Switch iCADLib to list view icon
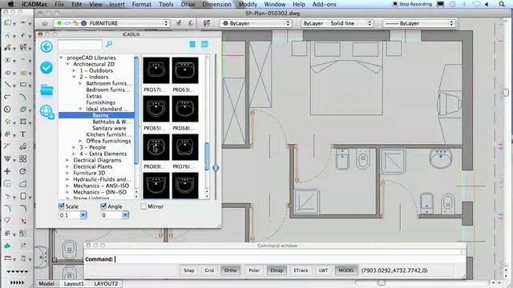This screenshot has height=288, width=513. [192, 45]
